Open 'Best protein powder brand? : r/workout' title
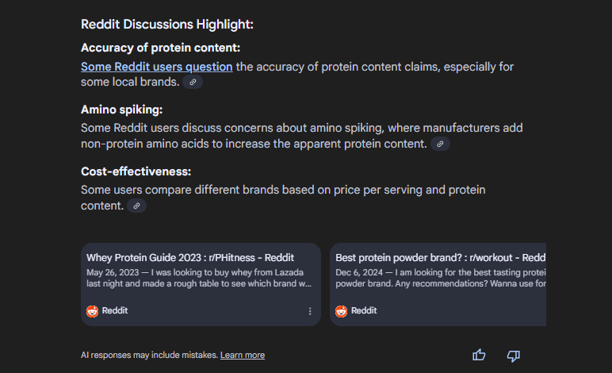Screen dimensions: 612x373 (x=440, y=258)
